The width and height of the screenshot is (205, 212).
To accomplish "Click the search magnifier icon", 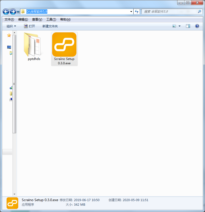I will (x=199, y=12).
